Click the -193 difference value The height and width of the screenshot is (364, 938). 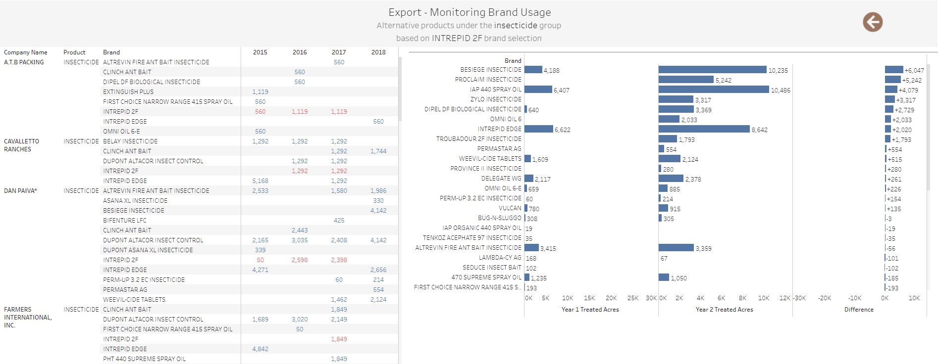(892, 288)
